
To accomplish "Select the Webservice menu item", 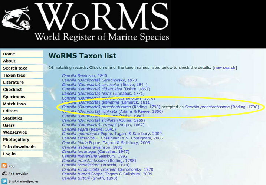I will click(22, 132).
